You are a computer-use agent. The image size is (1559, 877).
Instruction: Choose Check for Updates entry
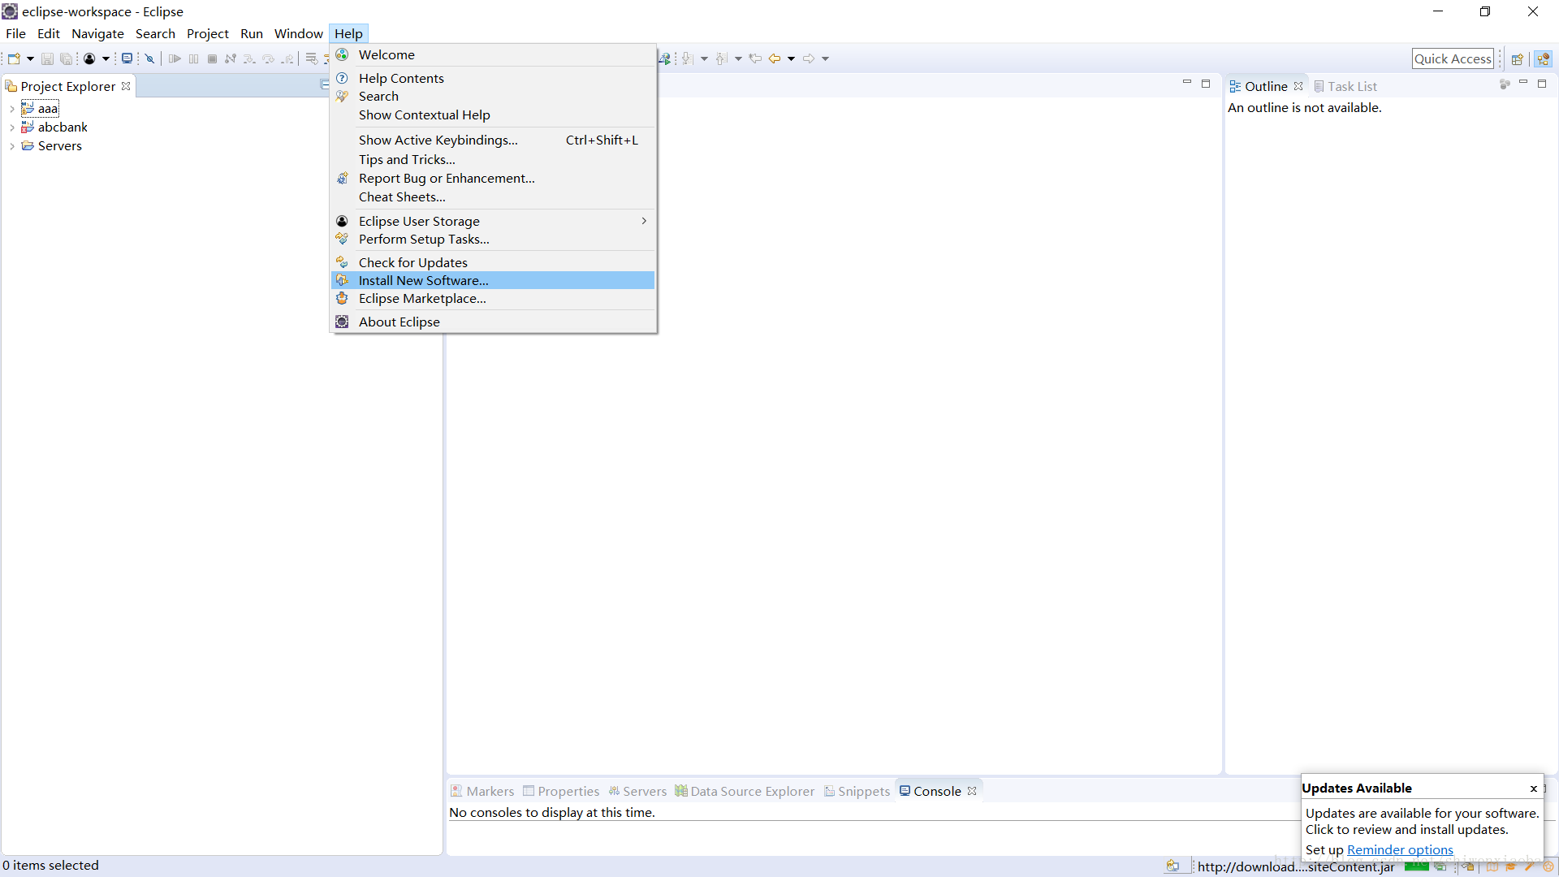(493, 262)
